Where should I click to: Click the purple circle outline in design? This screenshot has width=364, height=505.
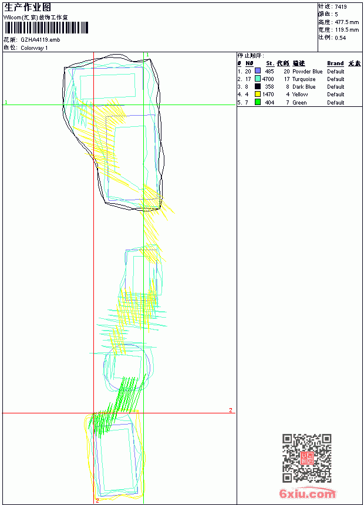click(127, 368)
